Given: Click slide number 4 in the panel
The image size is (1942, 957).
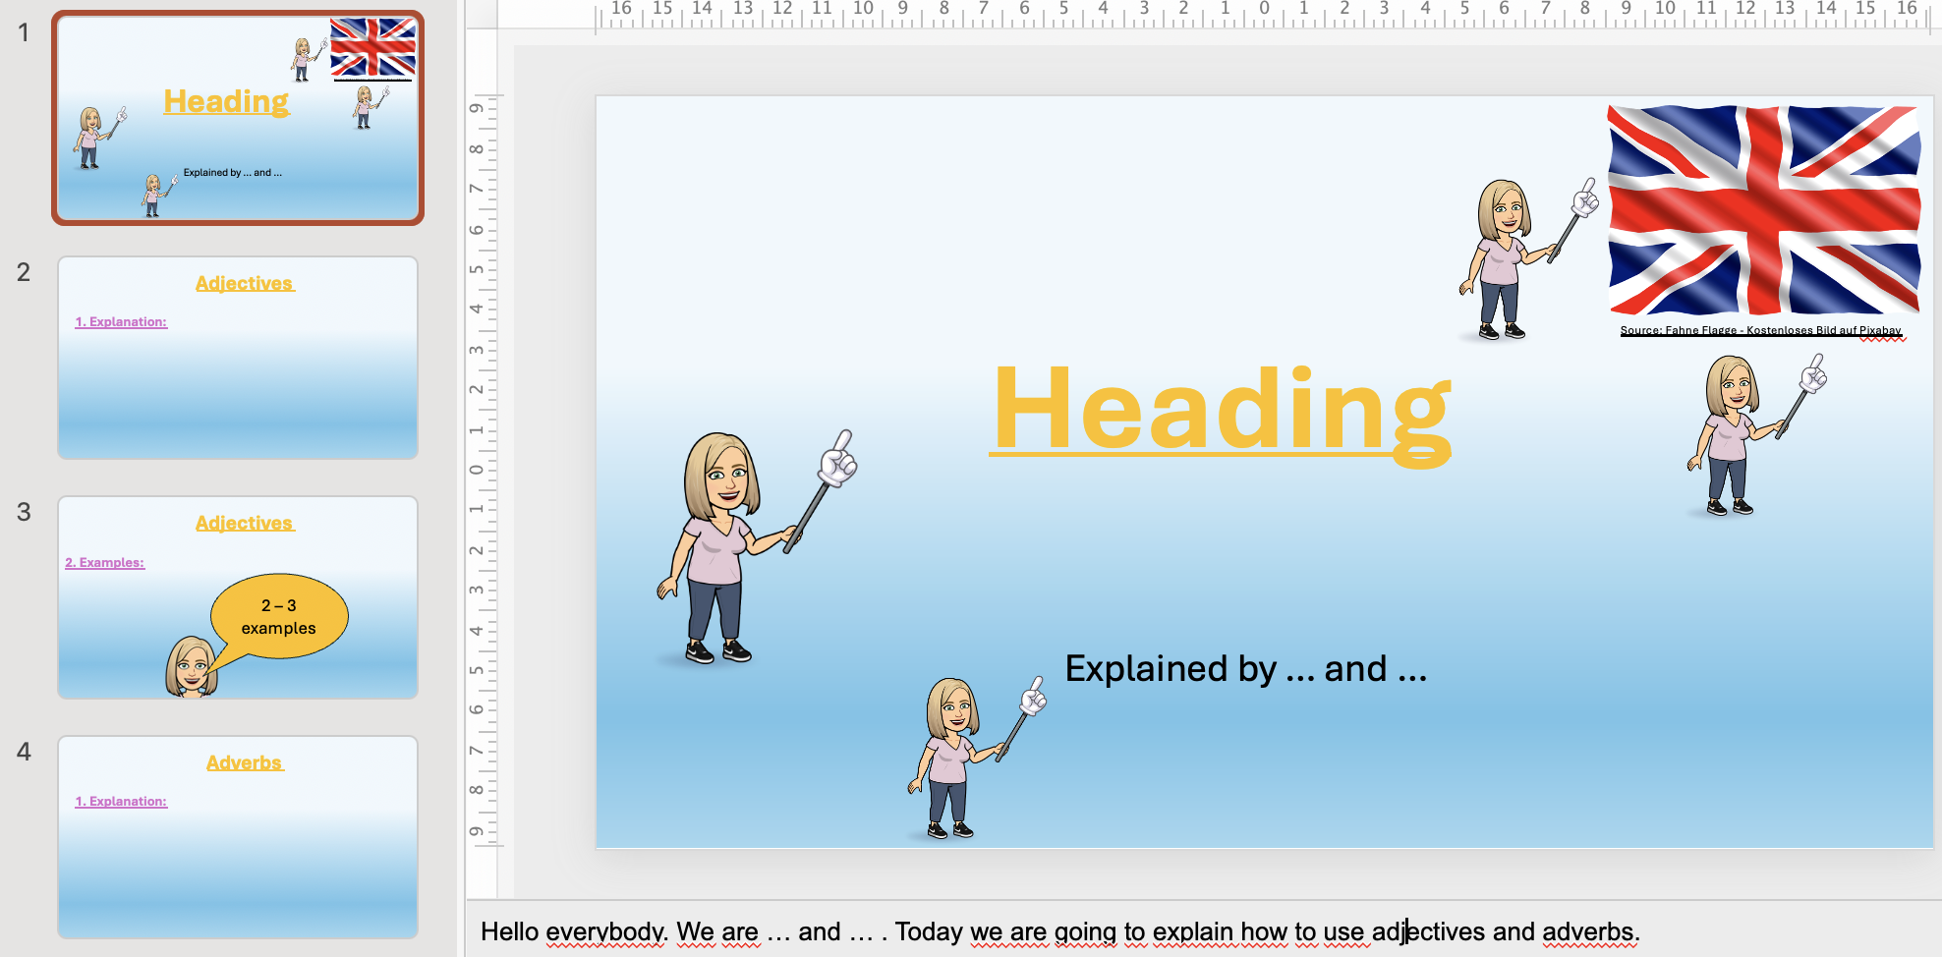Looking at the screenshot, I should pos(25,752).
